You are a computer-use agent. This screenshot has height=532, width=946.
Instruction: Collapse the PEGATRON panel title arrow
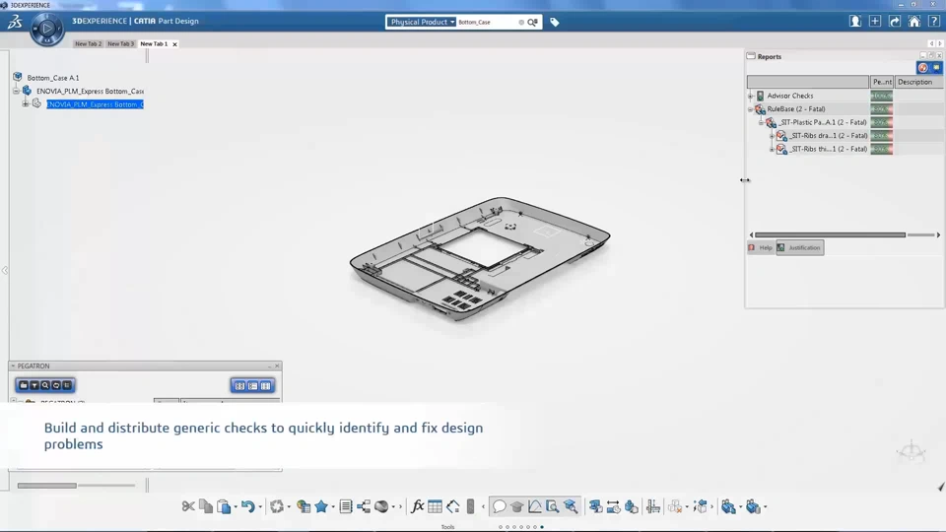point(13,366)
